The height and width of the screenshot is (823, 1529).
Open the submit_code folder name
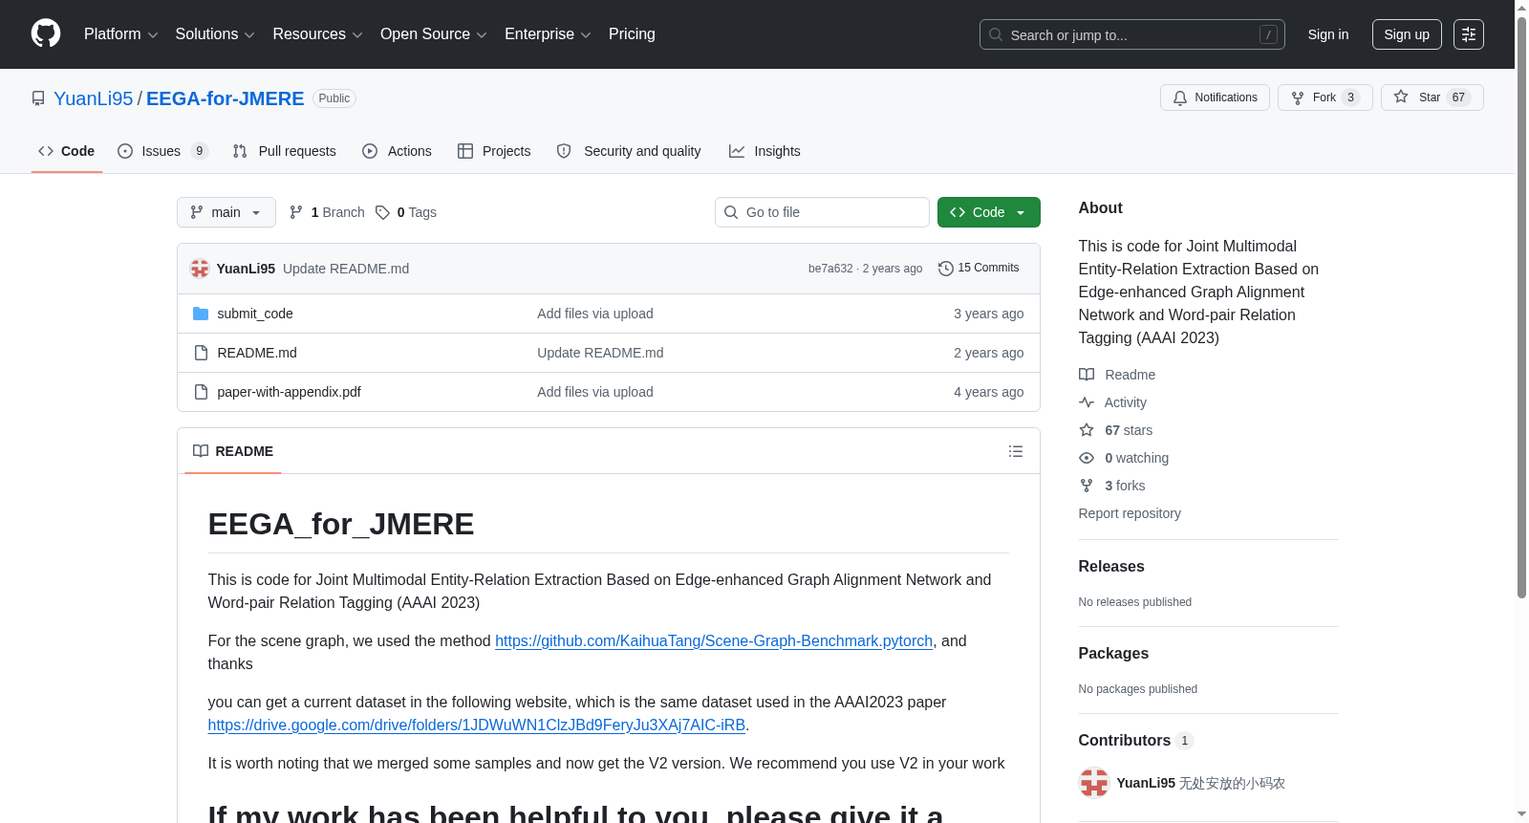coord(255,314)
